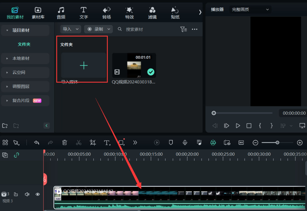This screenshot has height=211, width=307.
Task: Switch to the 转场 transitions tab
Action: pyautogui.click(x=106, y=13)
